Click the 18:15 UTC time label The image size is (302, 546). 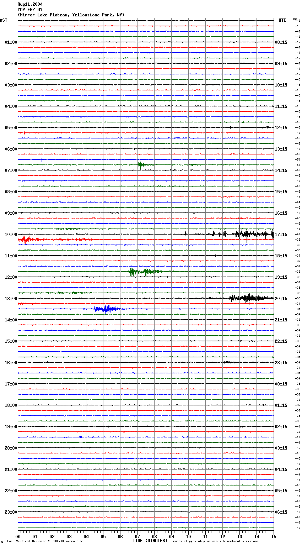[x=281, y=256]
